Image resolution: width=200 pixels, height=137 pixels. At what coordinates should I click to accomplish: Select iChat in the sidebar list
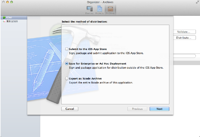click(9, 18)
